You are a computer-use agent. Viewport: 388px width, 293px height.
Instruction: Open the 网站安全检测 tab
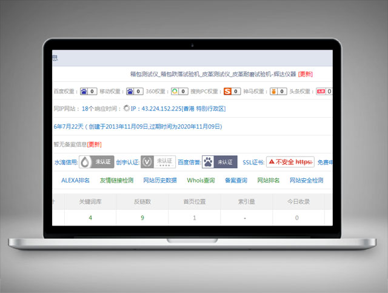(x=307, y=180)
